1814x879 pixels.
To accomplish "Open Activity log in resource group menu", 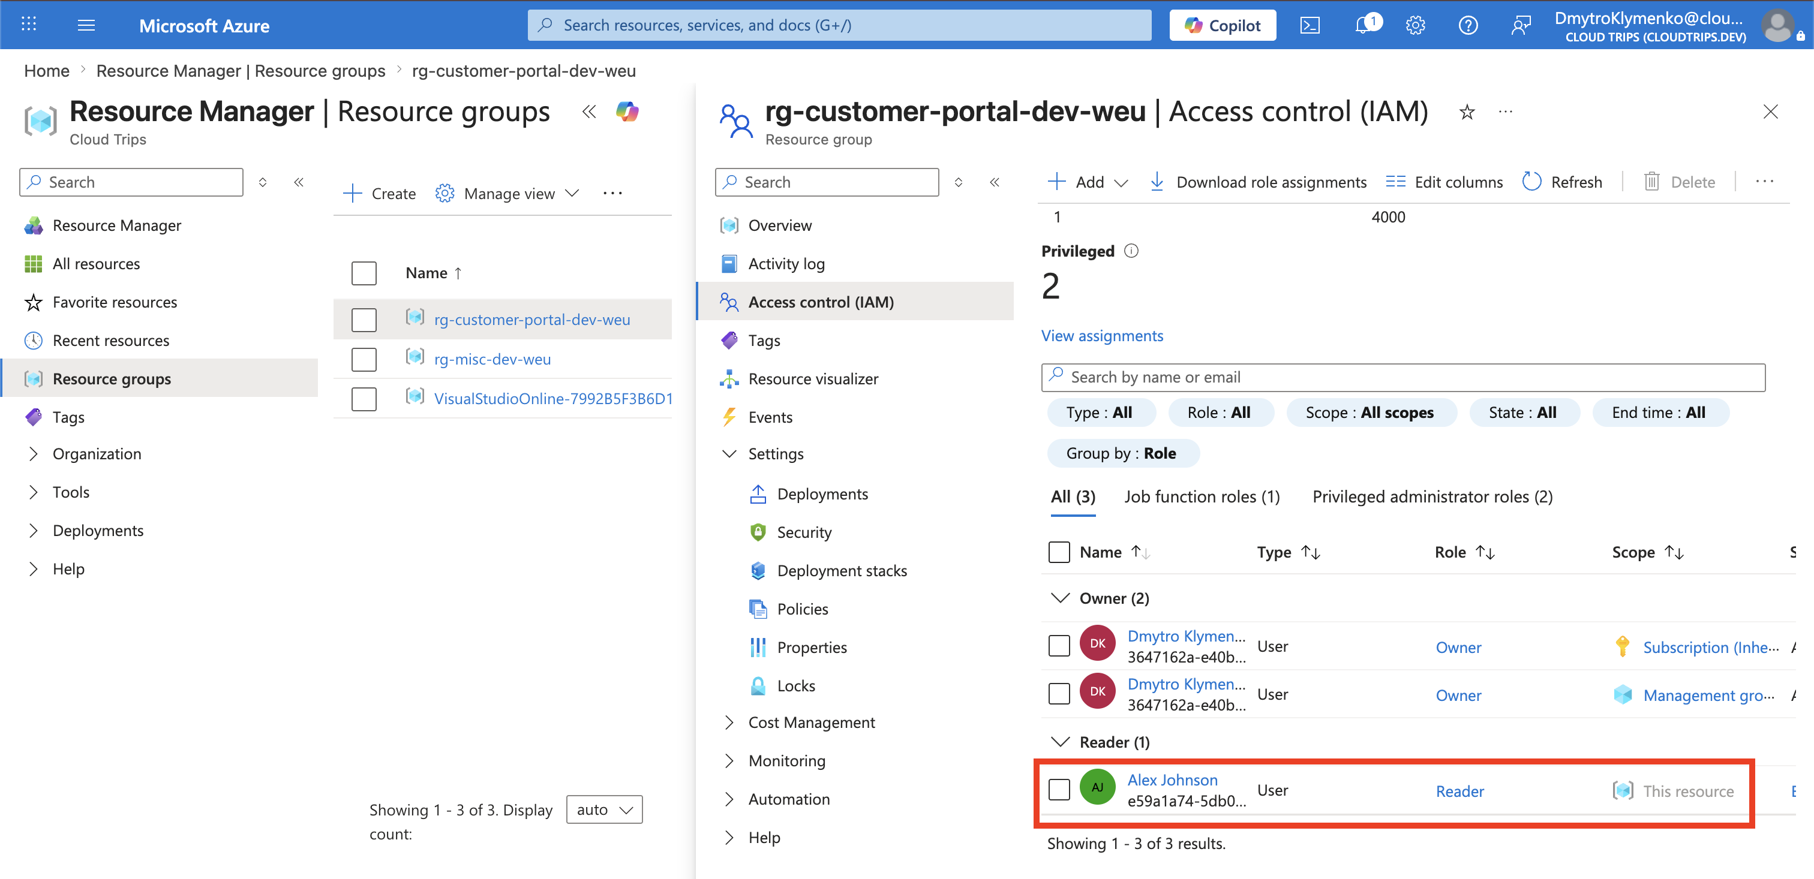I will point(786,263).
